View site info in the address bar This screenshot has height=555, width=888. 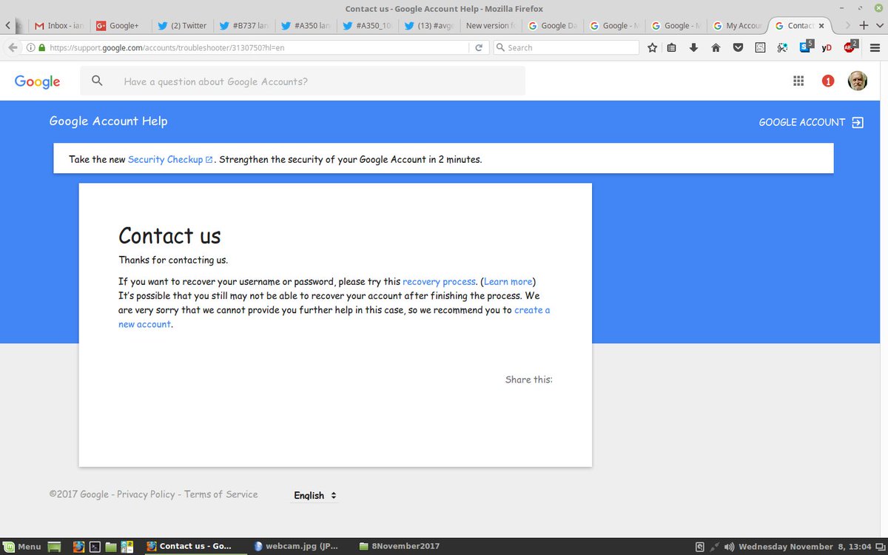click(30, 47)
